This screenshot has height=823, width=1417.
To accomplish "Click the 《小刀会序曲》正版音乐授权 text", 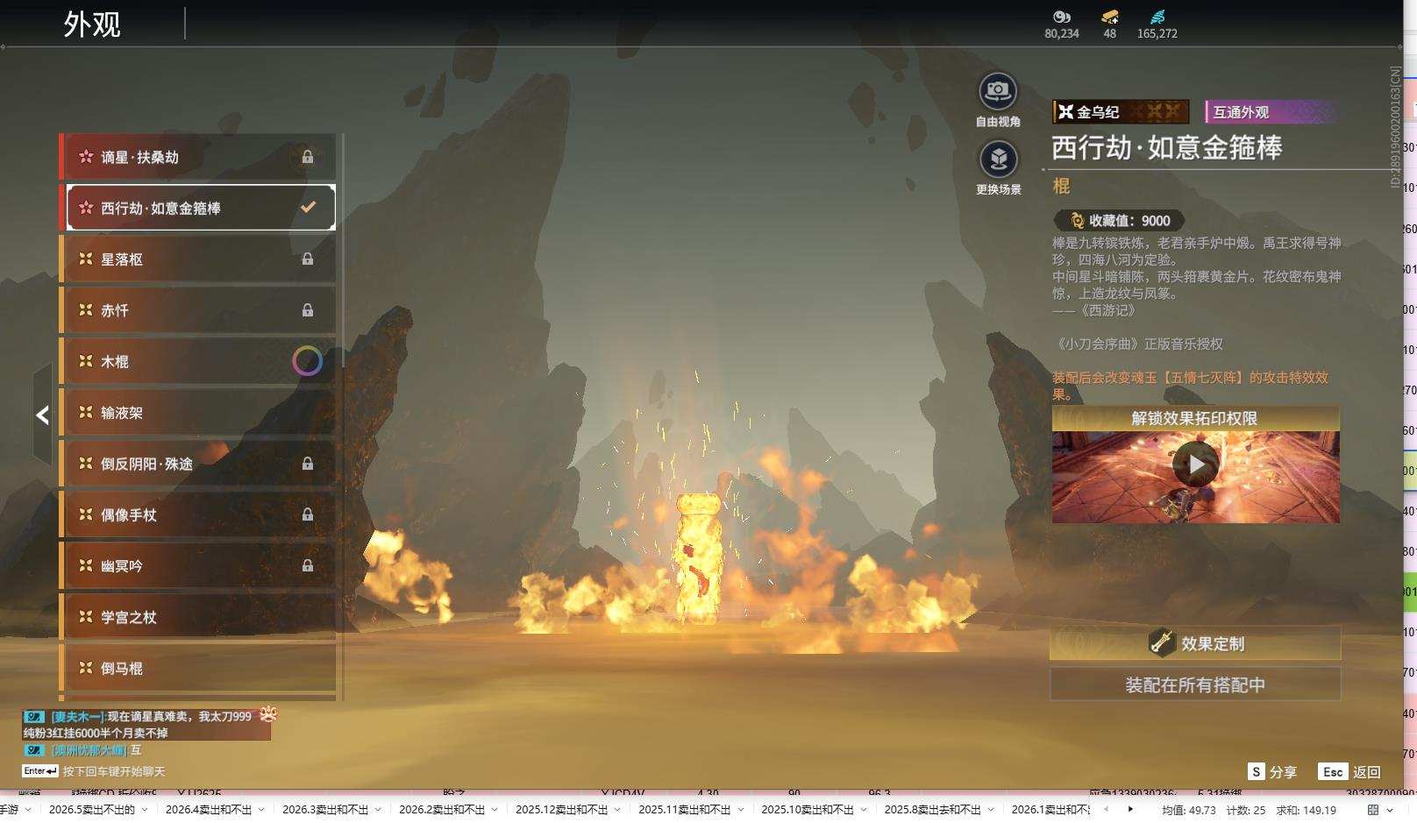I will tap(1138, 344).
